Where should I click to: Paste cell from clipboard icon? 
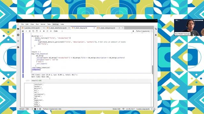tap(37, 31)
